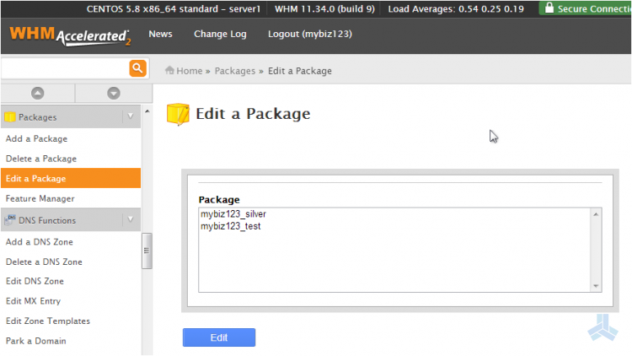Click Logout (mybiz123) link
The image size is (632, 356).
pos(309,35)
